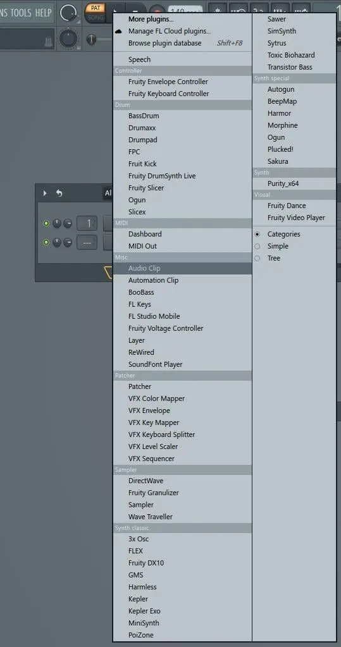Open the HELP menu
Screen dimensions: 341x647
tap(44, 13)
